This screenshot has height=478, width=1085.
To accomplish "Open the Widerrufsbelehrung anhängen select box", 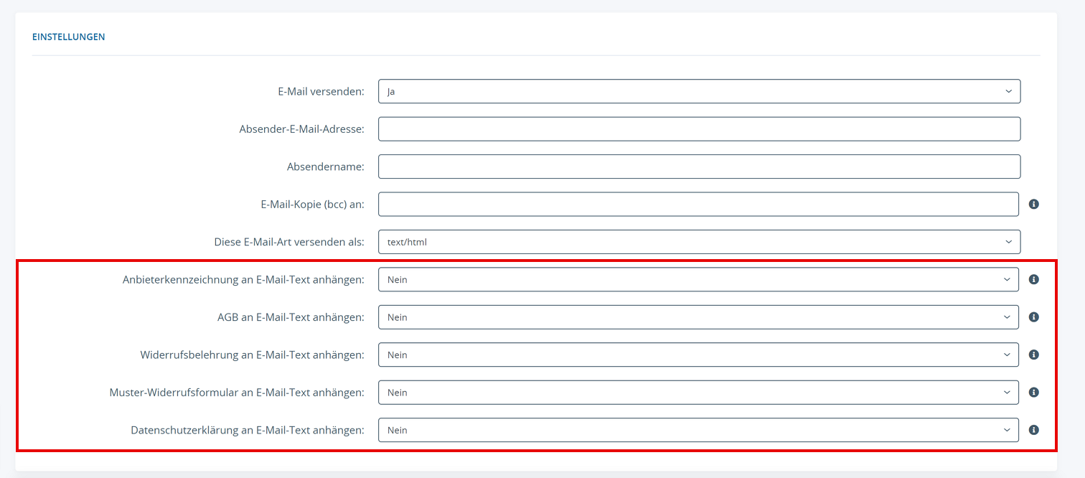I will tap(697, 355).
